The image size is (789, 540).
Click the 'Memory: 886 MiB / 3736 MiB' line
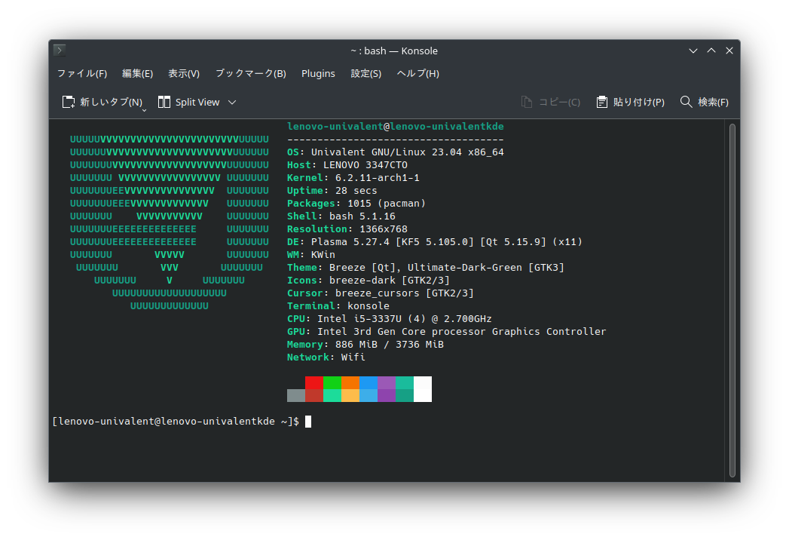[x=365, y=345]
